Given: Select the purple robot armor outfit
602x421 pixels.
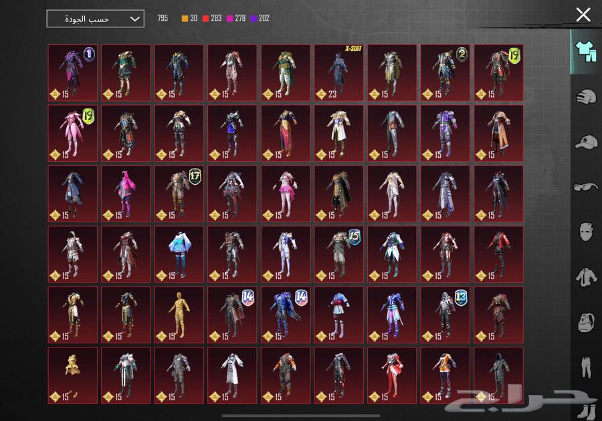Looking at the screenshot, I should 445,133.
